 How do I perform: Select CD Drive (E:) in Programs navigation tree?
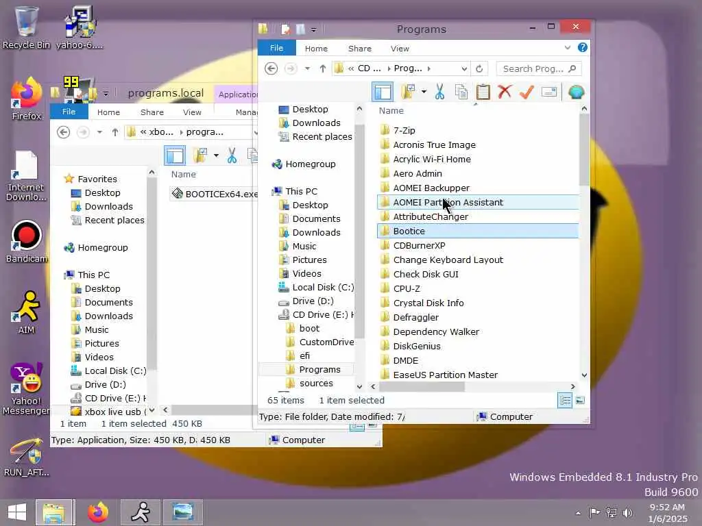pos(316,314)
